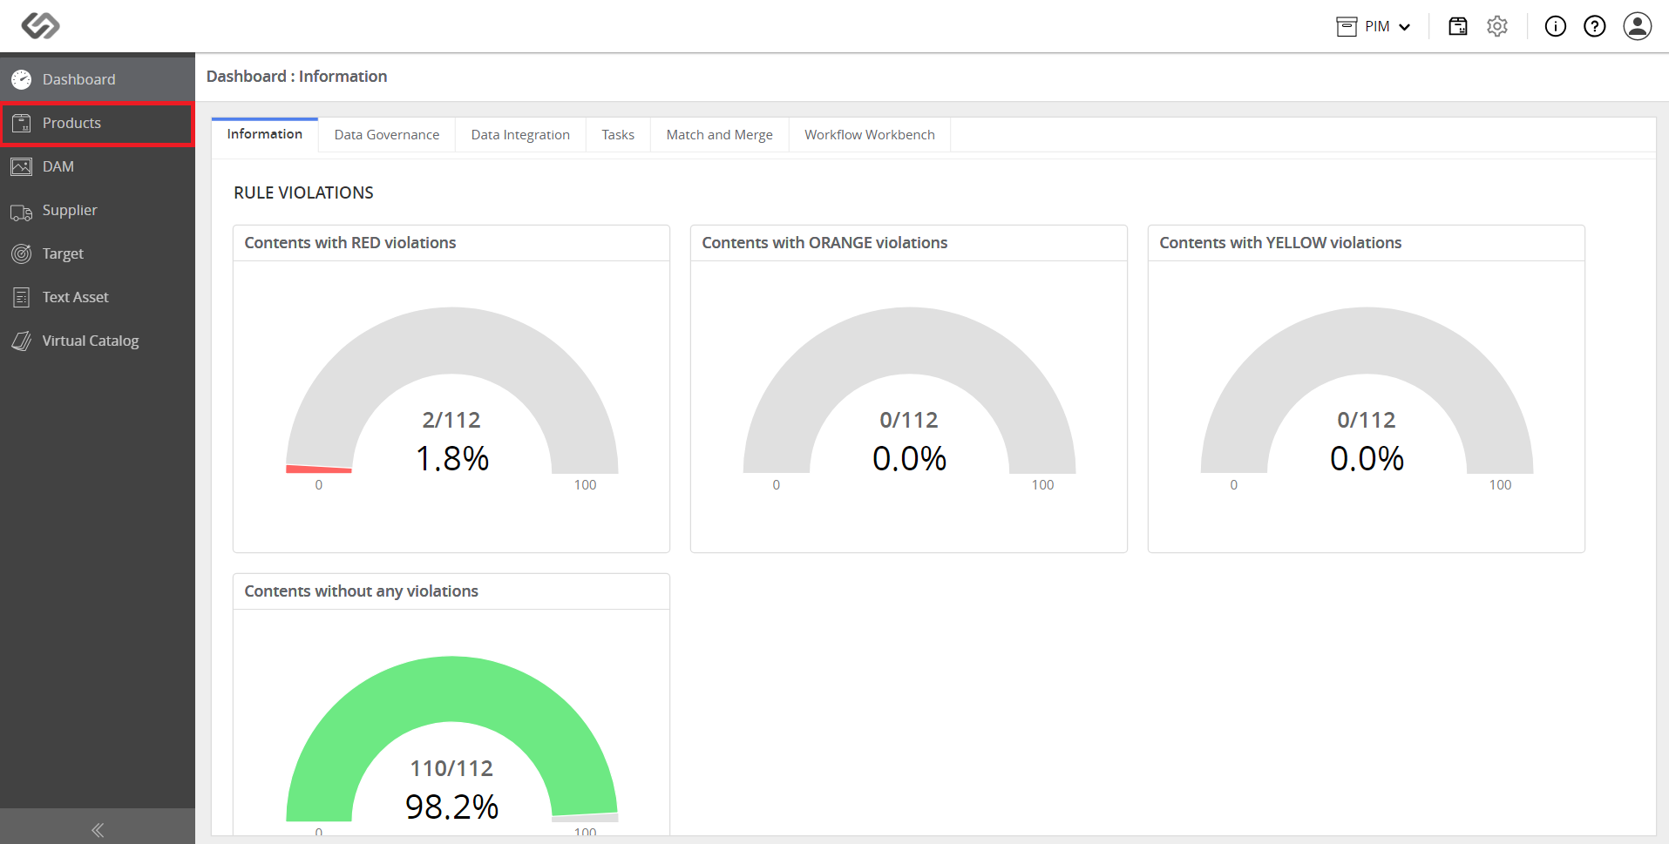The height and width of the screenshot is (844, 1669).
Task: Click the PIM archive box icon
Action: 1347,26
